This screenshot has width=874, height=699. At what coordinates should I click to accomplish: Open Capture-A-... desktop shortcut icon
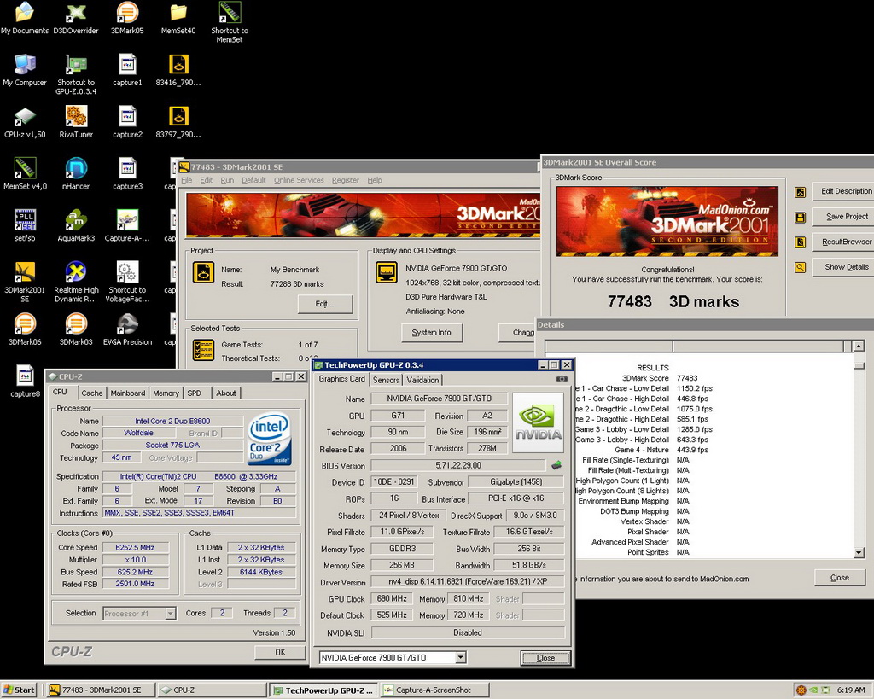[x=127, y=226]
